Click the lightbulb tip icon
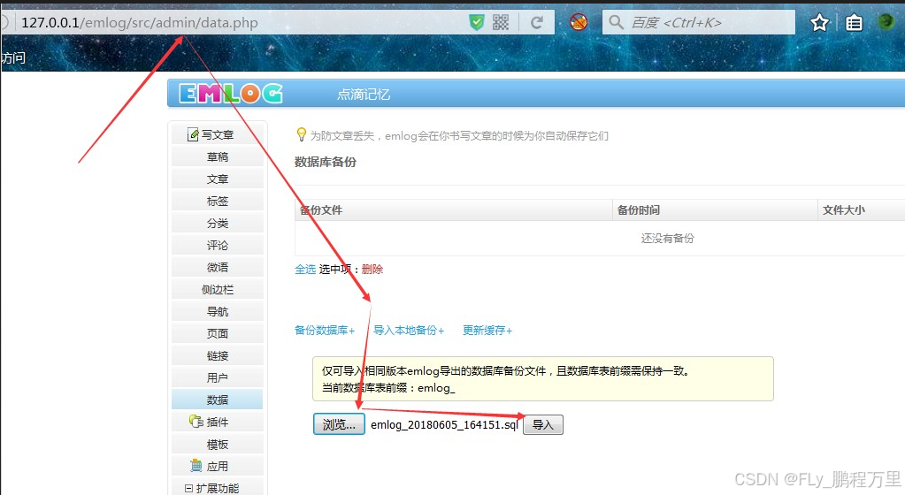This screenshot has width=905, height=495. pos(301,134)
